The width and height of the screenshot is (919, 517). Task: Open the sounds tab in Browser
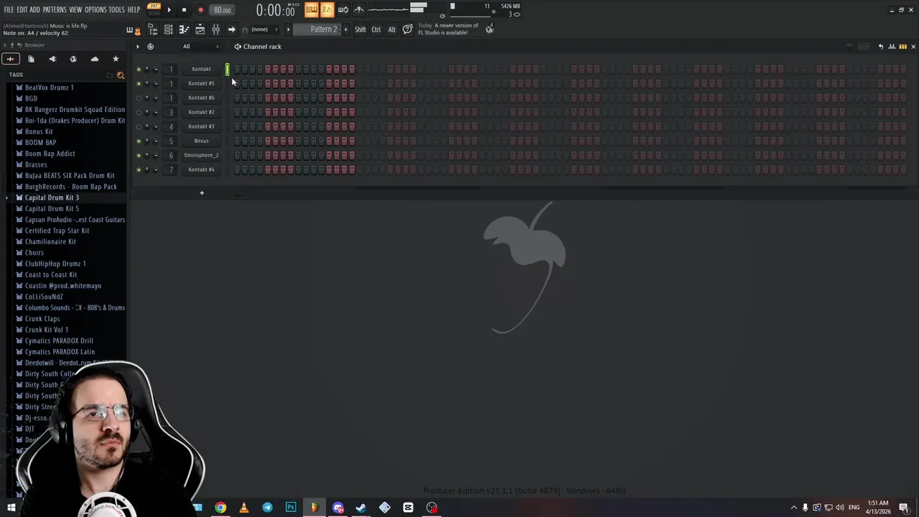point(10,59)
